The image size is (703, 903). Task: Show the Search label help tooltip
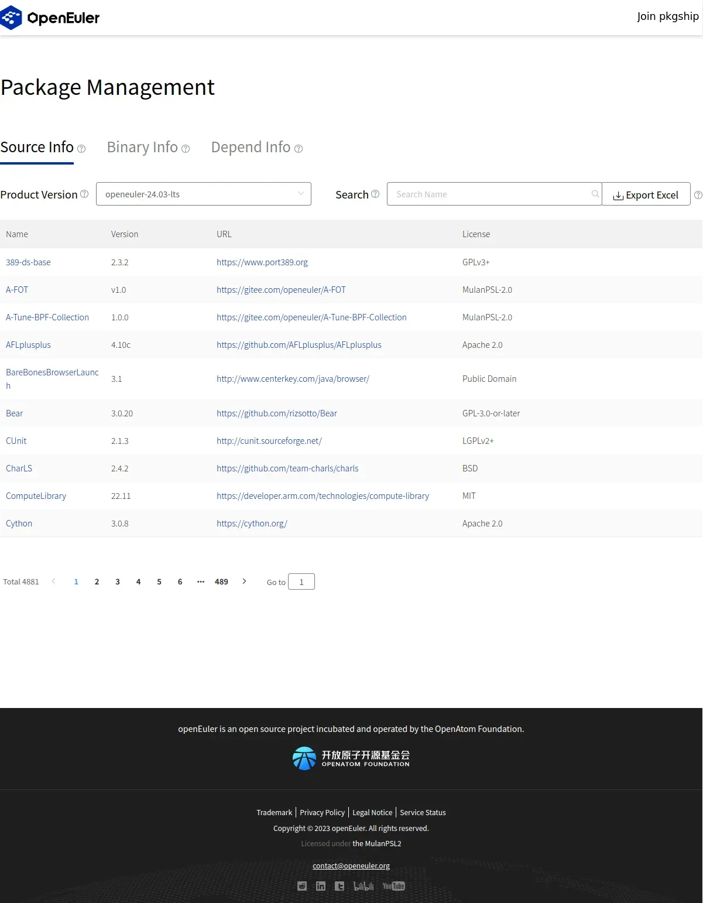click(375, 194)
